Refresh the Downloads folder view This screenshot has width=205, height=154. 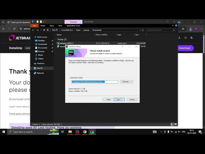(x=143, y=30)
